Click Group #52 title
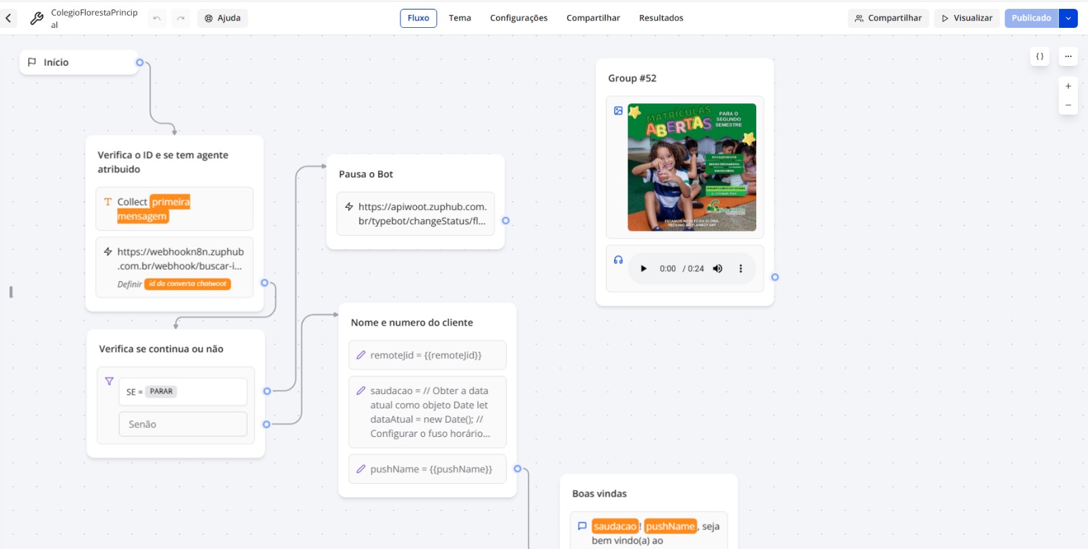 632,79
